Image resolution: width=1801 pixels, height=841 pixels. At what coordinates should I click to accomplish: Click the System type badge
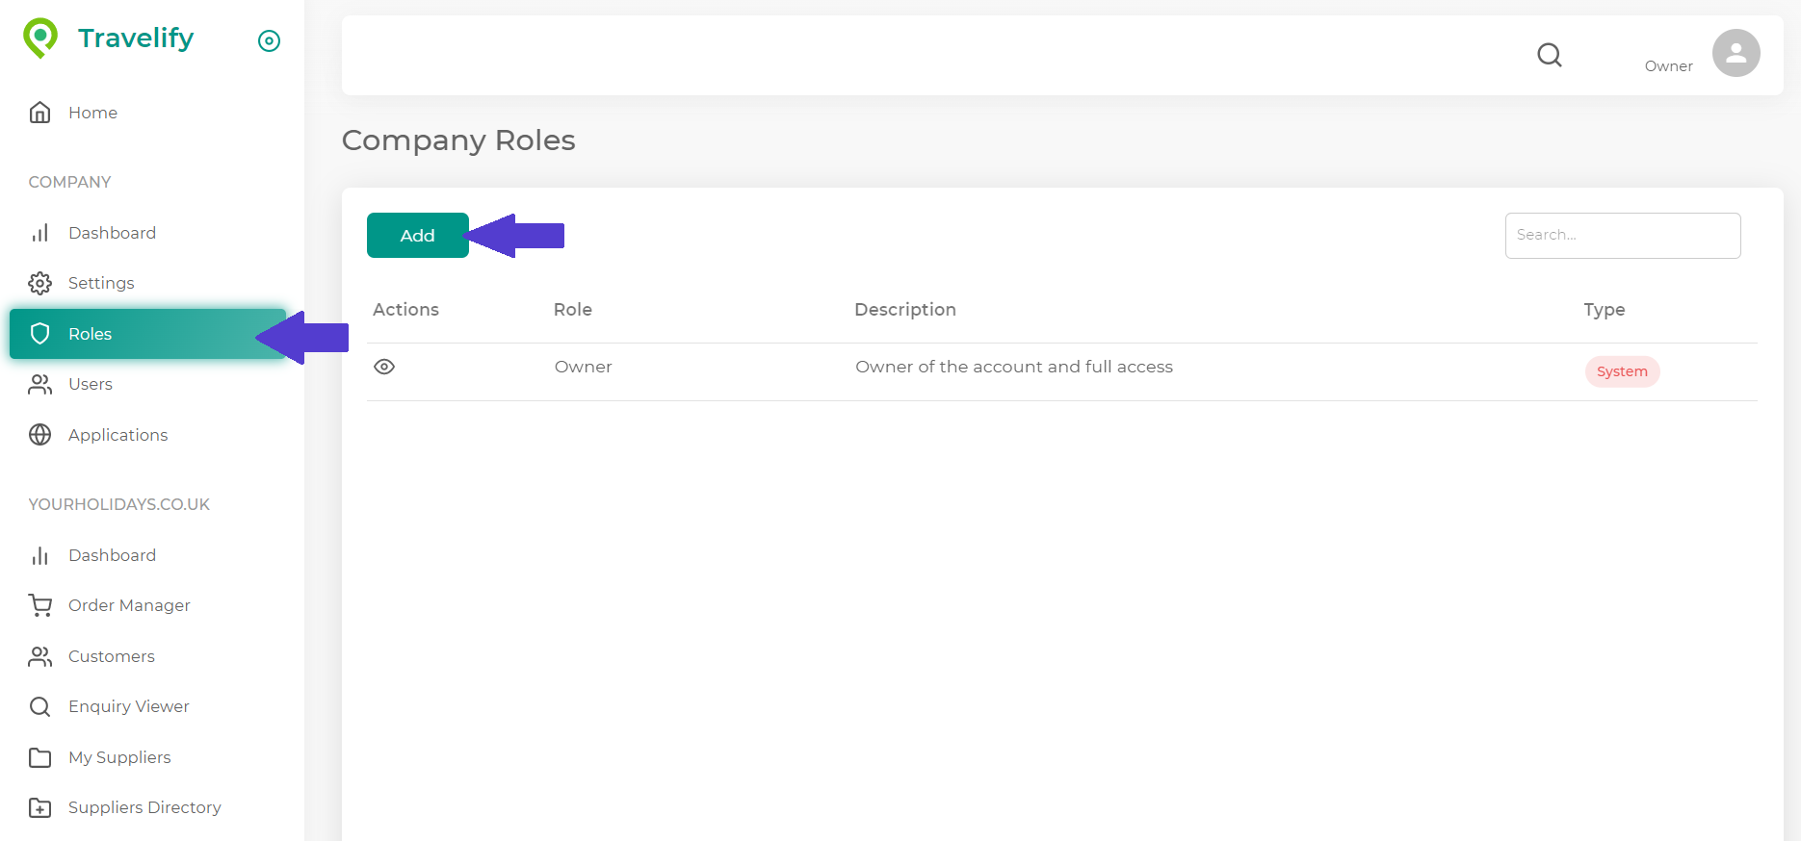(x=1622, y=371)
